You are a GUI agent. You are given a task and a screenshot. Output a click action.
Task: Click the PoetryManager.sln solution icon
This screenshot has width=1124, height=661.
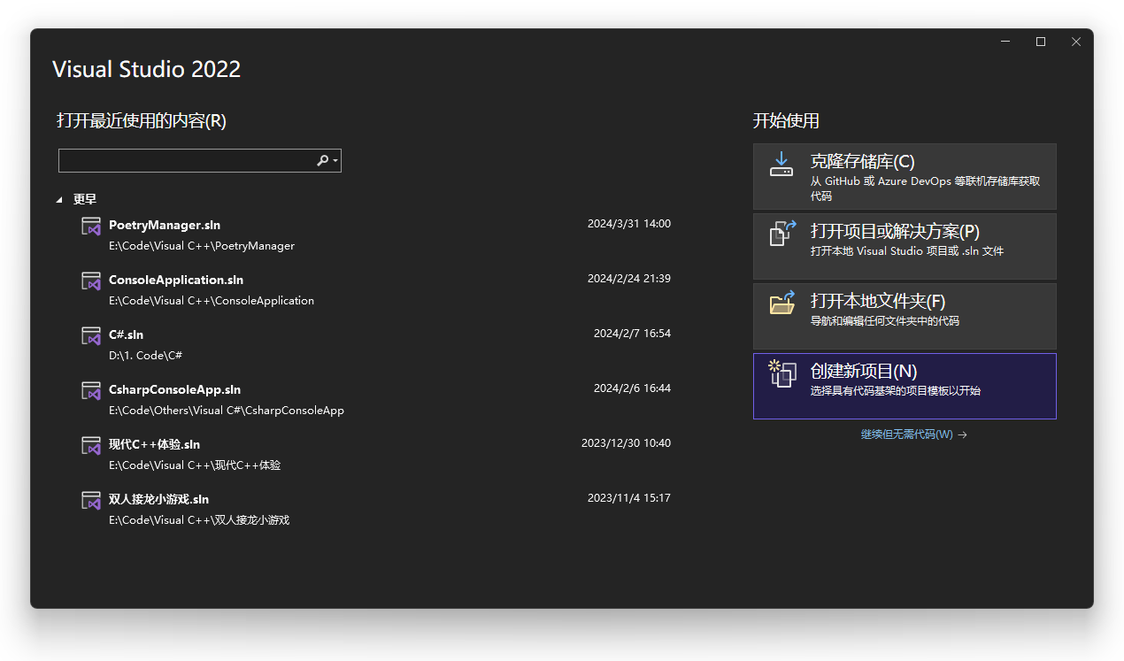pyautogui.click(x=91, y=227)
